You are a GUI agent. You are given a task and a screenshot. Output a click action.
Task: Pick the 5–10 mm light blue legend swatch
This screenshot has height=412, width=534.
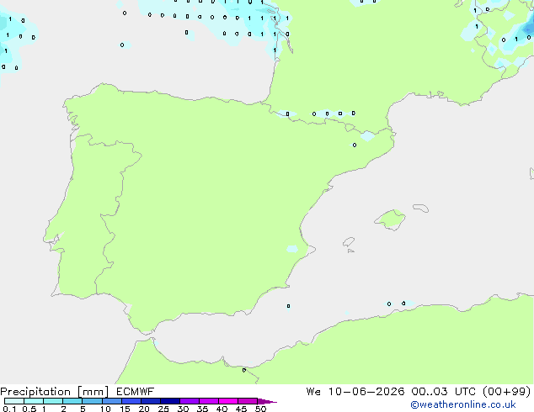click(92, 401)
